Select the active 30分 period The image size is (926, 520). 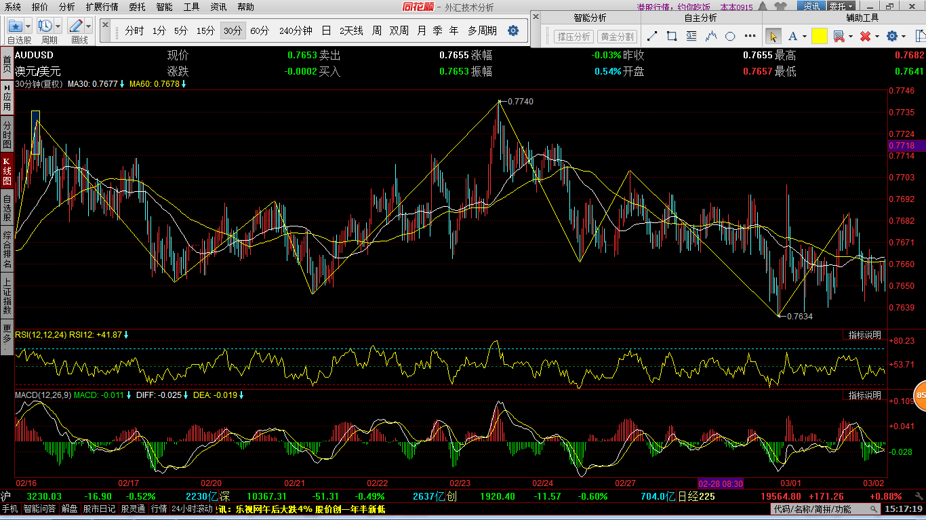click(233, 31)
